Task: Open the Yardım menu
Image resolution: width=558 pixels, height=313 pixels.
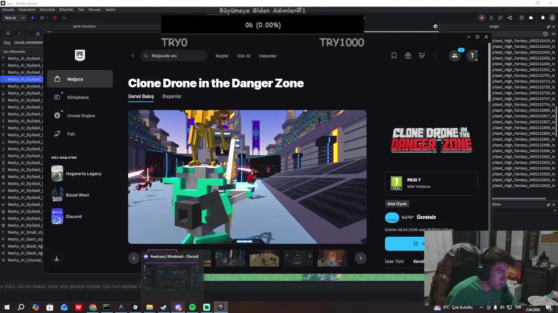Action: (x=110, y=10)
